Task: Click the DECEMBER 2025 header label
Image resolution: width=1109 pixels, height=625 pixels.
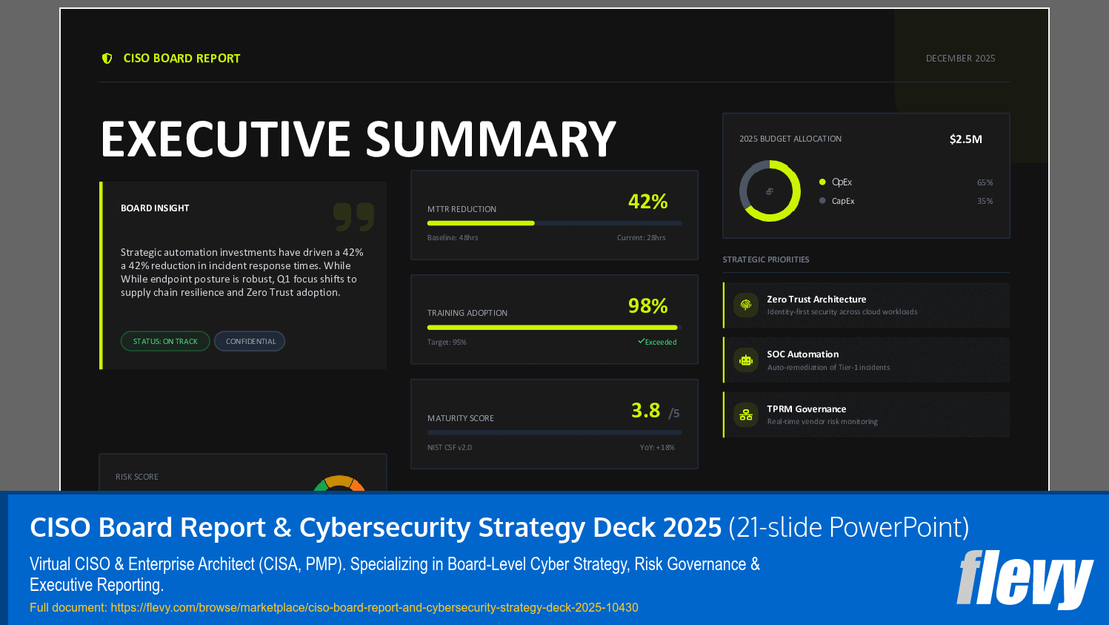Action: [x=960, y=58]
